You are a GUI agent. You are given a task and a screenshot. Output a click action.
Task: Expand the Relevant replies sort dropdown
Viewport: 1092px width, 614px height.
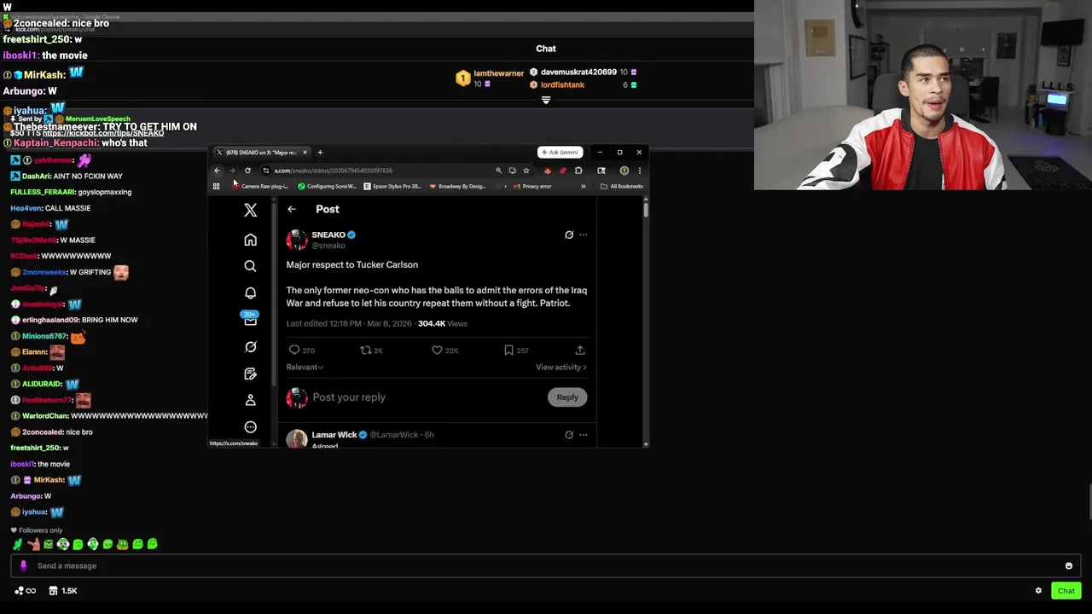point(305,367)
